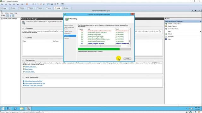Open PowerShell from taskbar
Screen dimensions: 202x113
point(15,109)
